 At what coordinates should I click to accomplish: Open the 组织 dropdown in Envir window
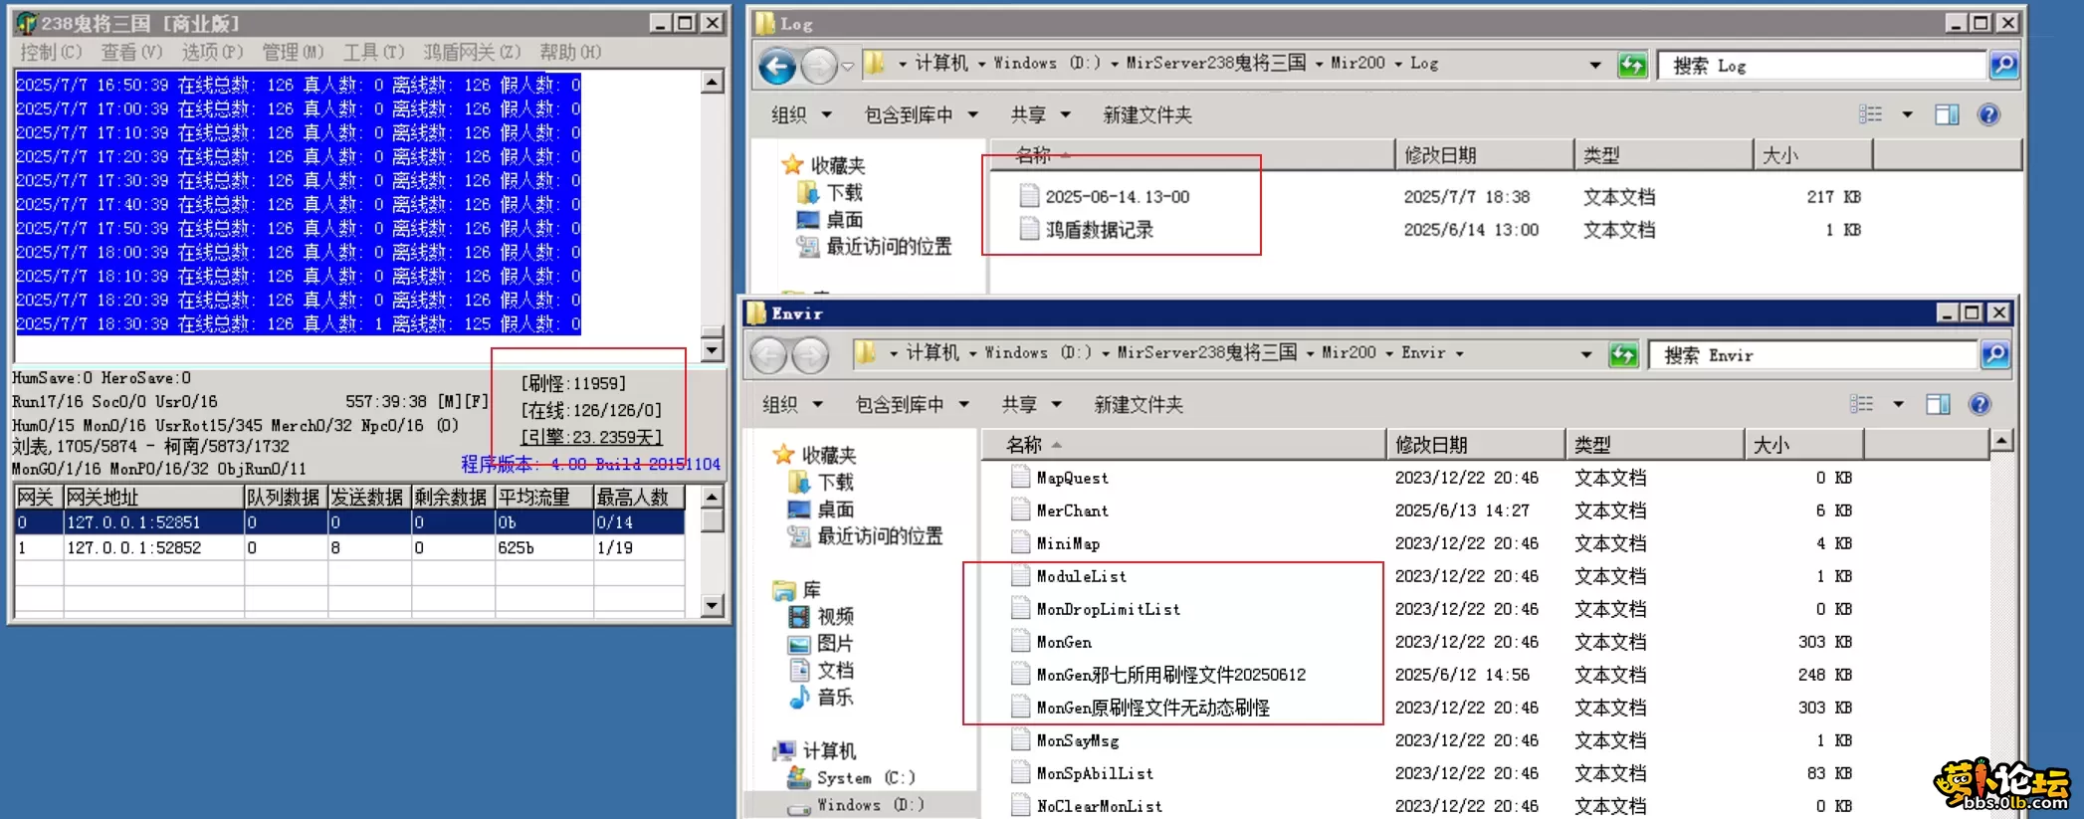[792, 405]
